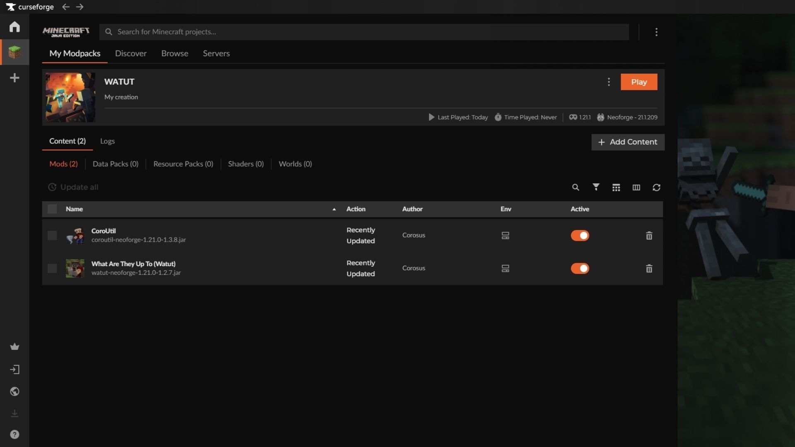The height and width of the screenshot is (447, 795).
Task: Refresh the mod list
Action: 656,187
